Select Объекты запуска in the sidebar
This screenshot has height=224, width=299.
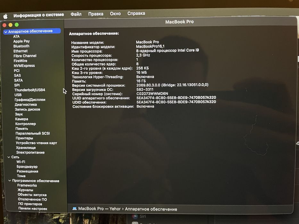[32, 195]
